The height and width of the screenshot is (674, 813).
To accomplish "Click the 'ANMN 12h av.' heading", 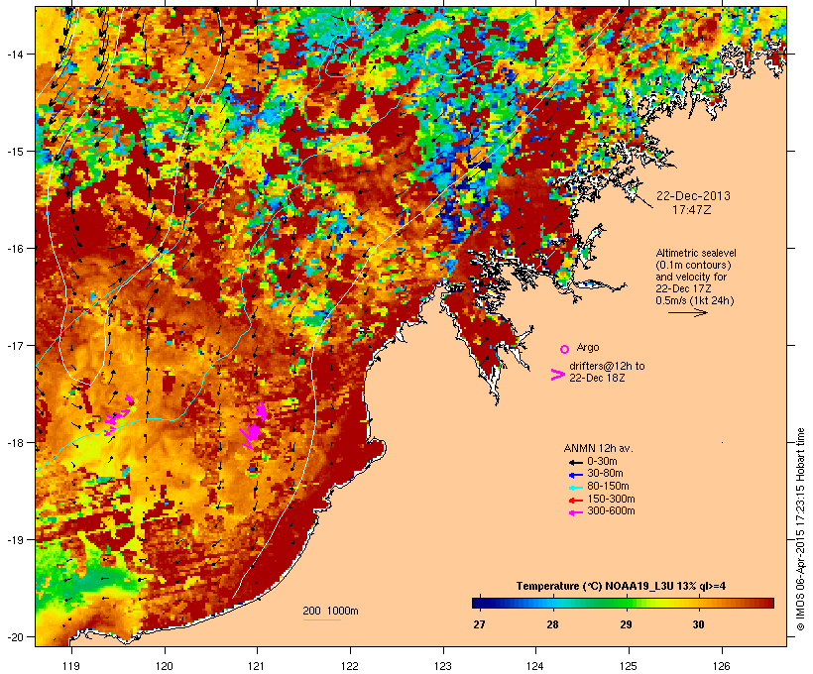I will click(x=598, y=448).
